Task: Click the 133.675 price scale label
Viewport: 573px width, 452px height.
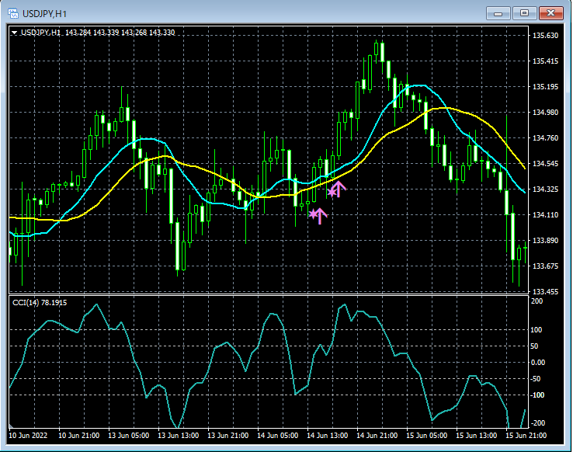Action: pos(546,266)
